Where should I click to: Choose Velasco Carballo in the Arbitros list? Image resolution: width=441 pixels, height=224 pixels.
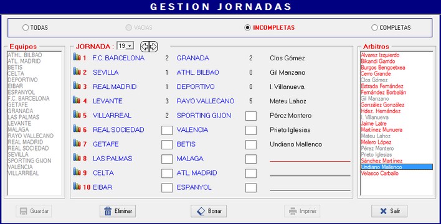click(x=380, y=173)
